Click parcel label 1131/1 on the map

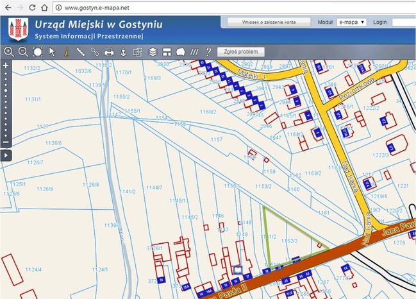(33, 99)
